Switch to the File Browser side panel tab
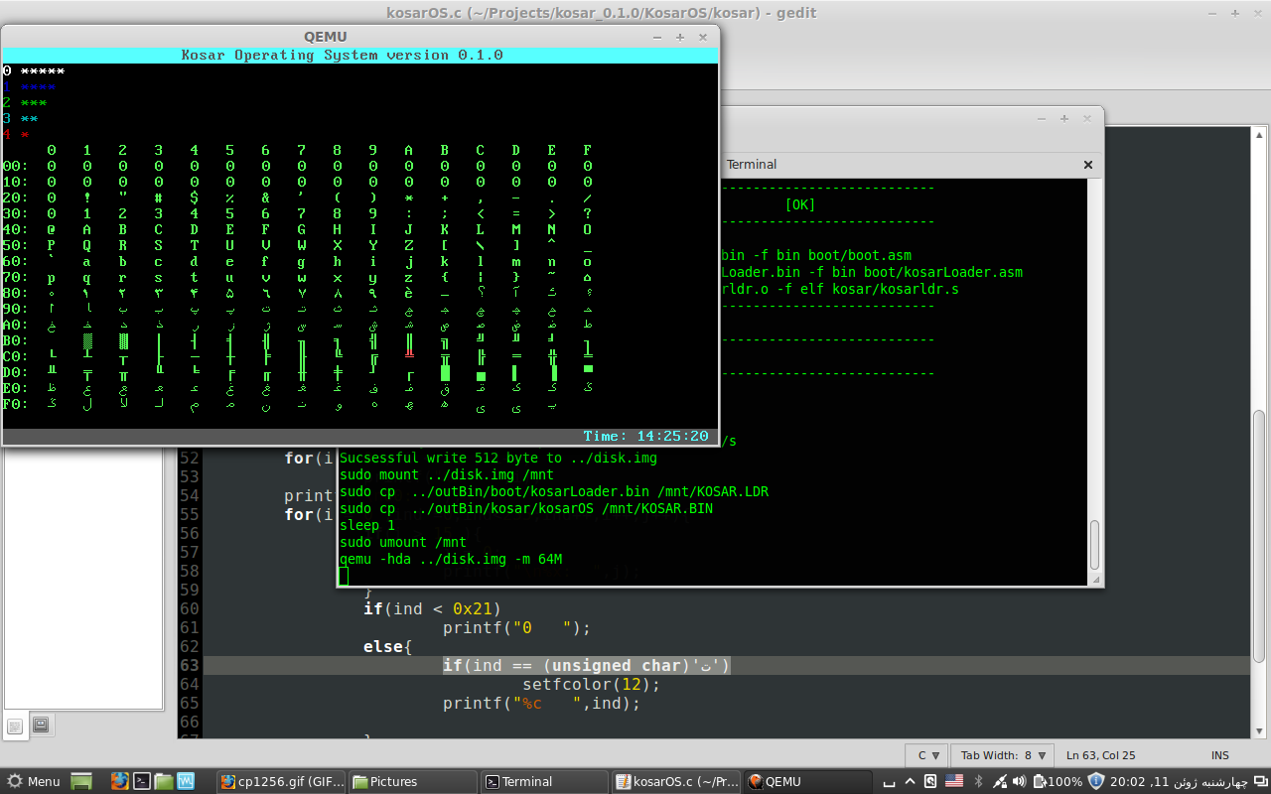 tap(41, 725)
